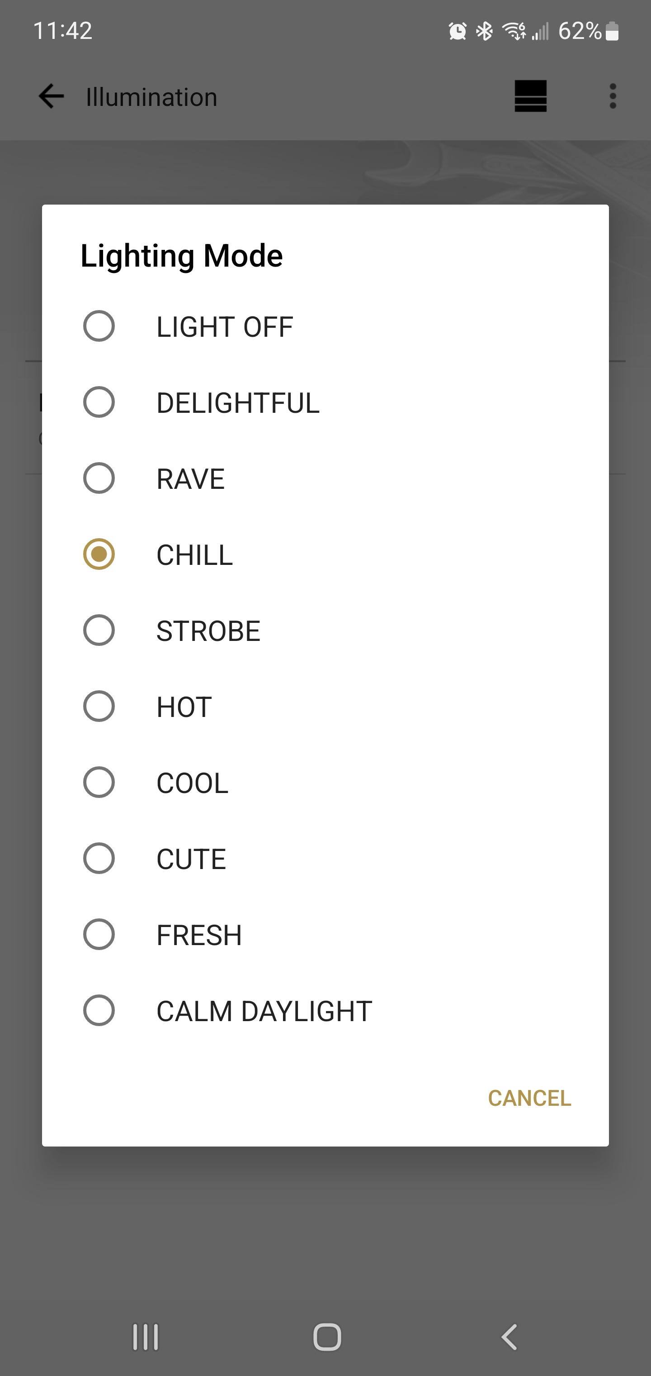Tap the black striped device icon
Screen dimensions: 651x1376
[x=530, y=97]
